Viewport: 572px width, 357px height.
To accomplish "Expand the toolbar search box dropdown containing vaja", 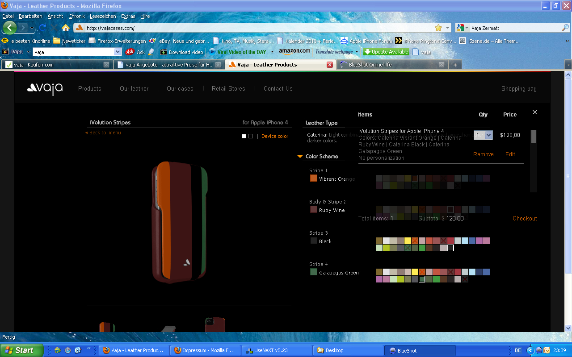I will [118, 52].
